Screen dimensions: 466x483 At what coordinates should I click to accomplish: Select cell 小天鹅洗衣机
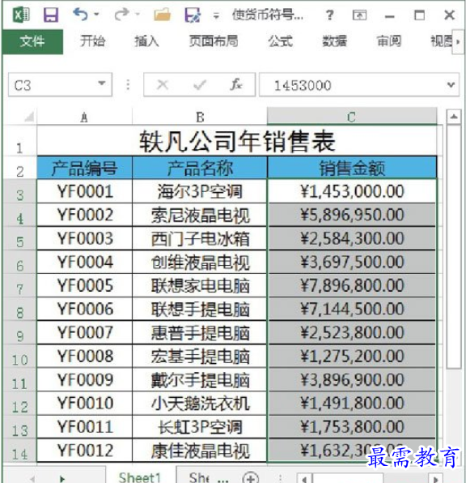coord(200,404)
